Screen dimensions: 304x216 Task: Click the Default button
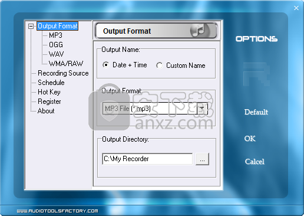[256, 112]
